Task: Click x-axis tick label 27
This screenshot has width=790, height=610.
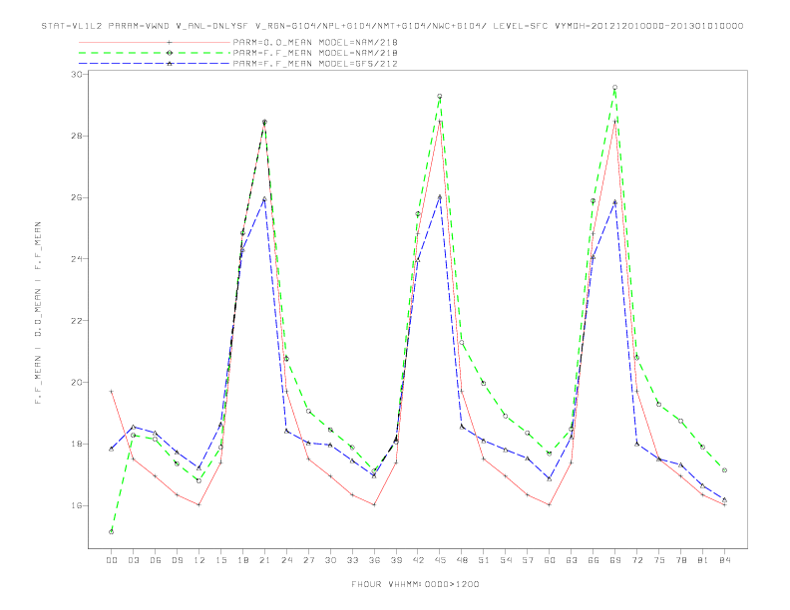Action: (x=308, y=560)
